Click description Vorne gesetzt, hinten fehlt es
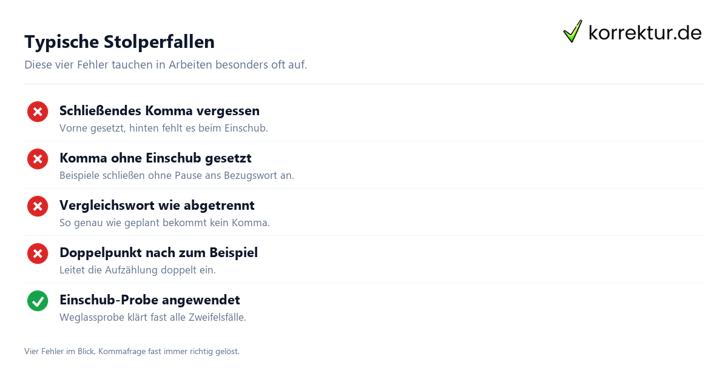Image resolution: width=728 pixels, height=382 pixels. (164, 129)
